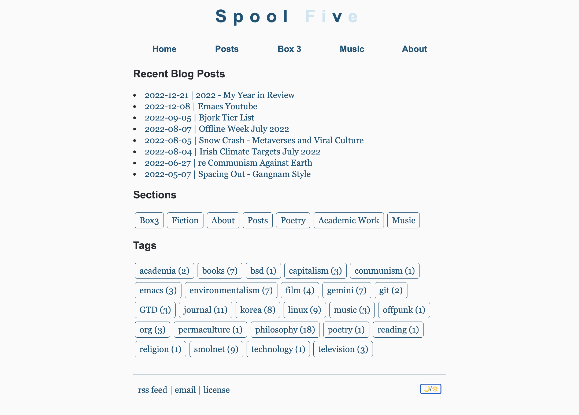Filter by the philosophy (18) tag

coord(285,330)
